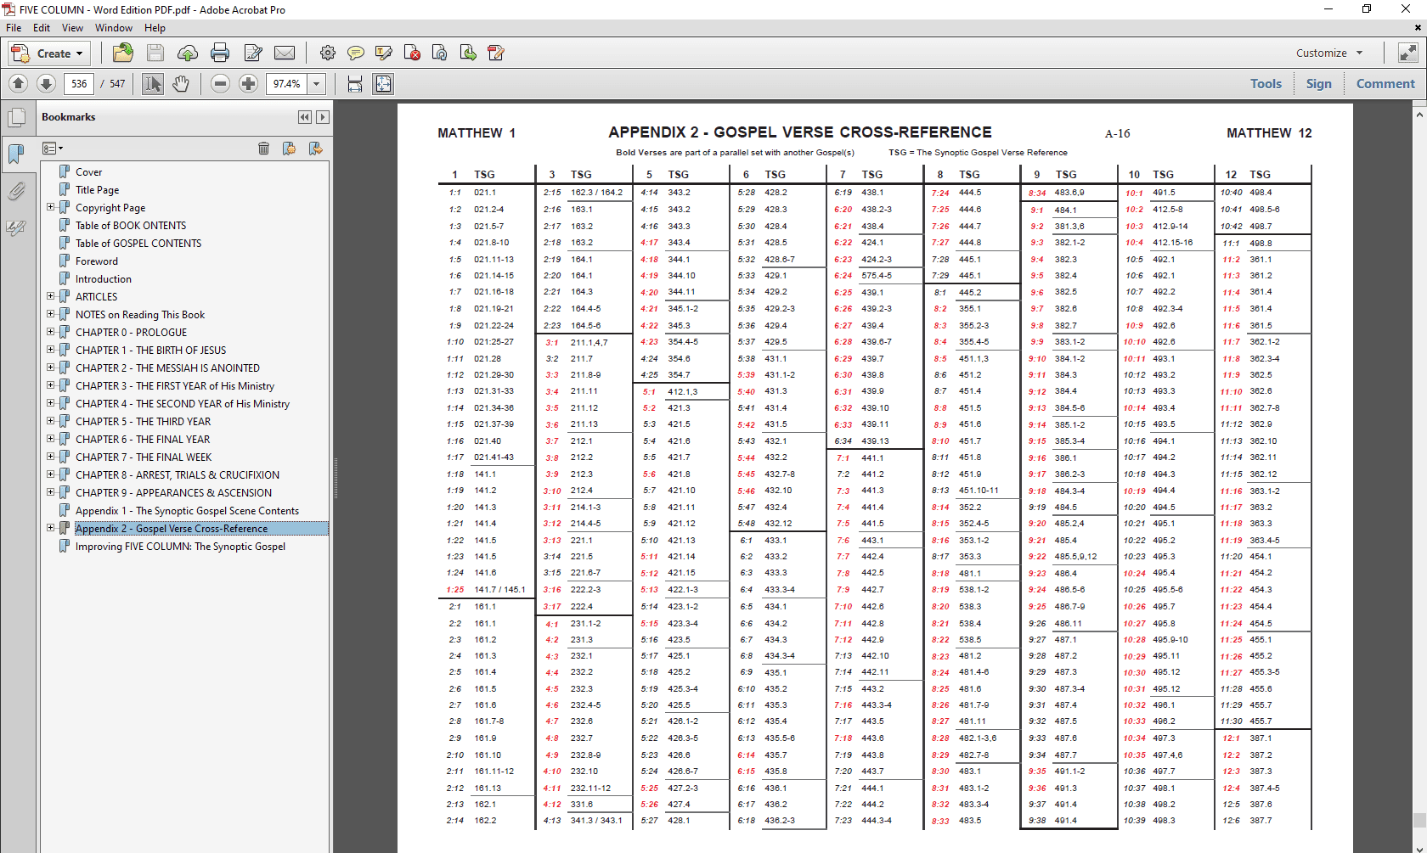Open the View menu
Image resolution: width=1427 pixels, height=853 pixels.
[72, 28]
